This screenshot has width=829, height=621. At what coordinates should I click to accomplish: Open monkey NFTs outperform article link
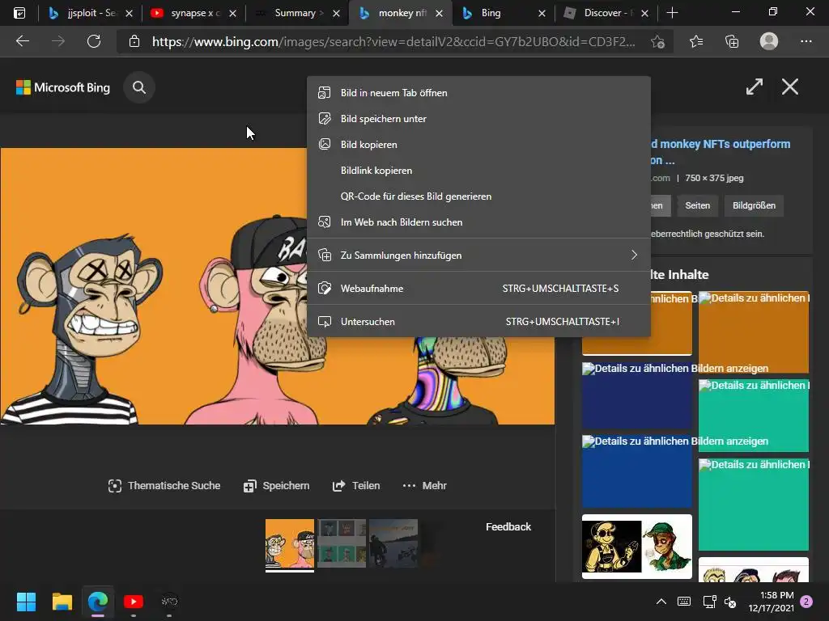(720, 151)
